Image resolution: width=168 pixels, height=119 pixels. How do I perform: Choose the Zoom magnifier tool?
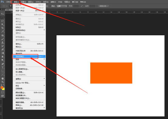[2, 82]
